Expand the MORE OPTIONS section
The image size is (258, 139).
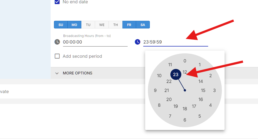[x=78, y=73]
